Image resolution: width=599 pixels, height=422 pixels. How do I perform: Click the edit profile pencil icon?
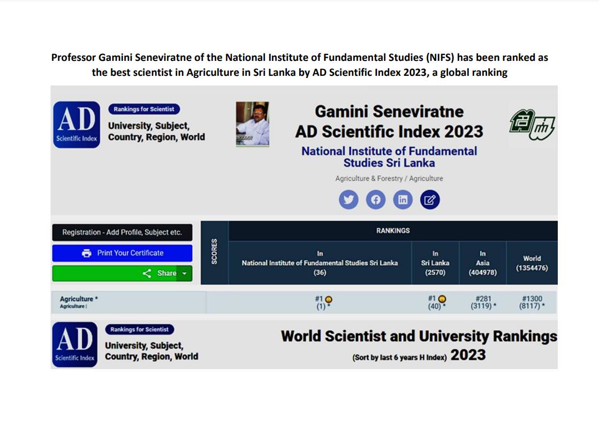click(429, 200)
